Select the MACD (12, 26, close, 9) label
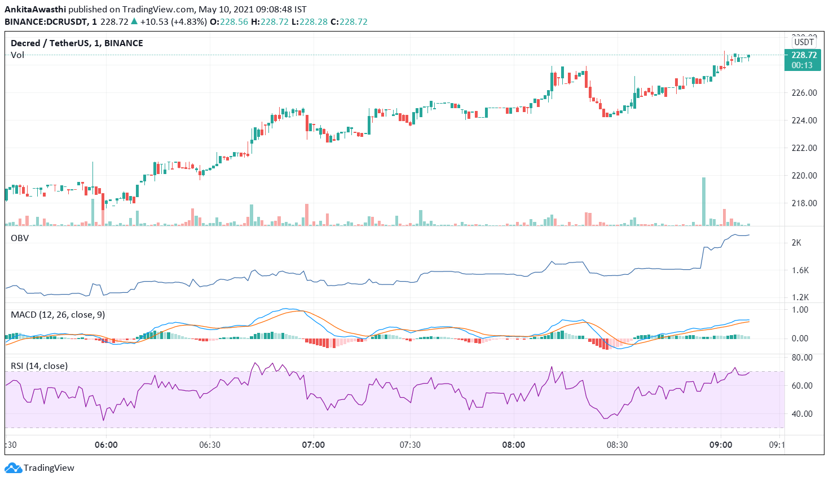The image size is (829, 481). (58, 315)
